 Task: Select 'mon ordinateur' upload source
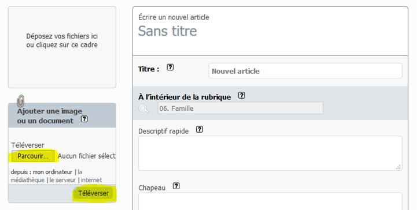[x=53, y=172]
